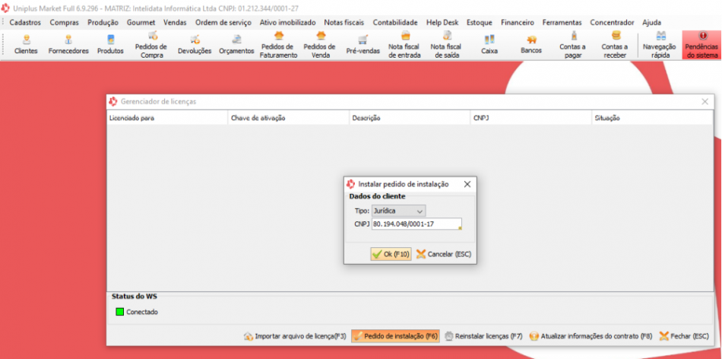Image resolution: width=722 pixels, height=359 pixels.
Task: Open the Contabilidade menu
Action: point(395,22)
